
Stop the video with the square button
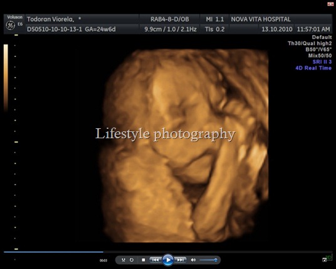tap(144, 260)
